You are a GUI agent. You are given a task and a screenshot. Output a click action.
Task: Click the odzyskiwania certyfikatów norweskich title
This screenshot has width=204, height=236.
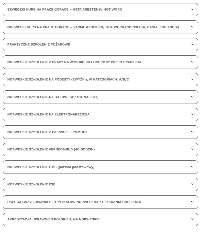(x=74, y=202)
